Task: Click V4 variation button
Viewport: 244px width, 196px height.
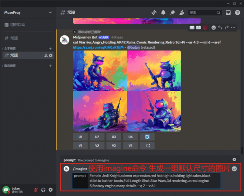Action: tap(130, 145)
